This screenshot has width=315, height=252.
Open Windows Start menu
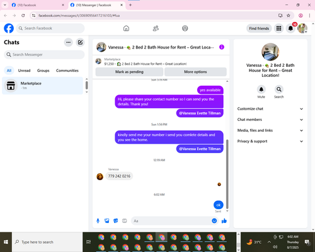tap(6, 242)
